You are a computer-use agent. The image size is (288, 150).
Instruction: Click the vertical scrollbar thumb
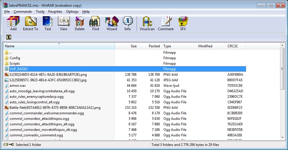click(282, 69)
